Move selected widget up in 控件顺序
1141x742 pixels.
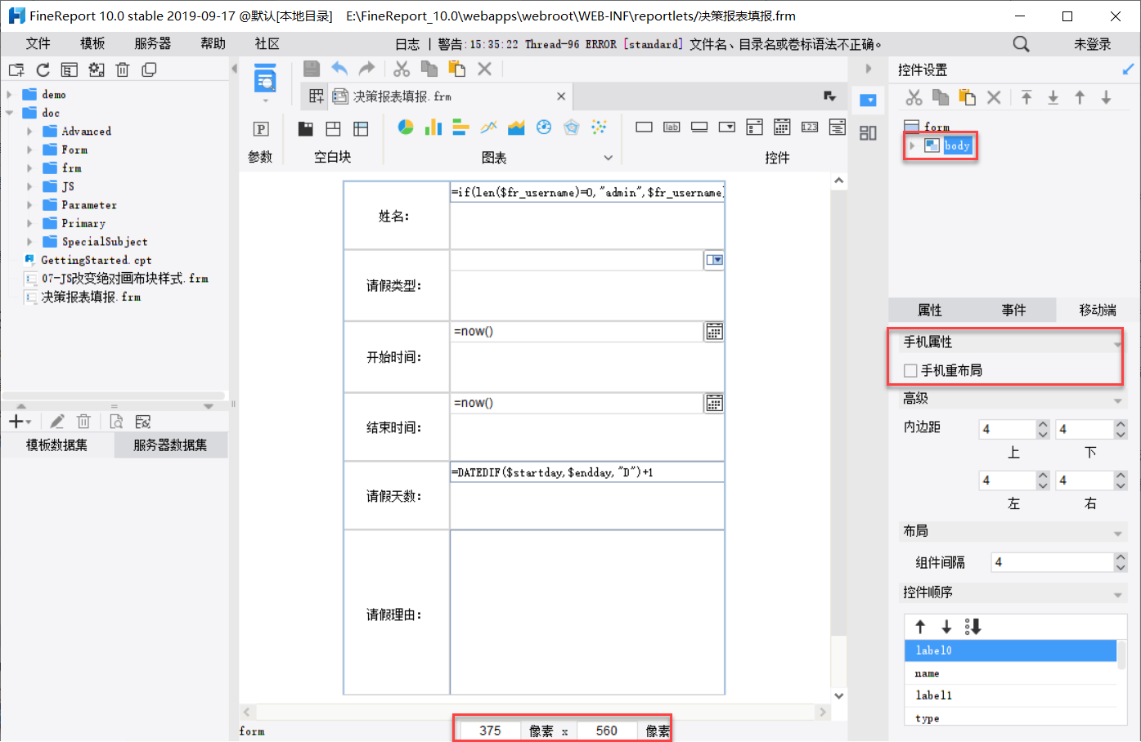(920, 627)
